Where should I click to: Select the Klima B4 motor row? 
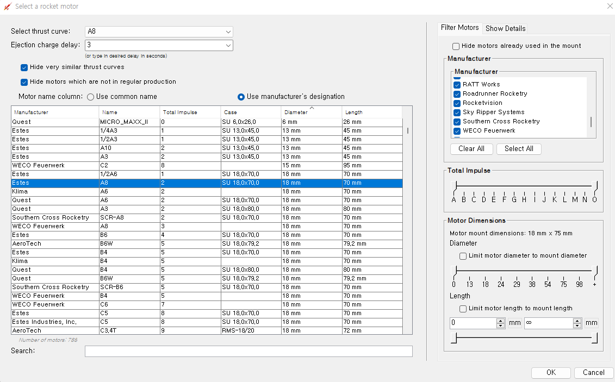coord(207,261)
